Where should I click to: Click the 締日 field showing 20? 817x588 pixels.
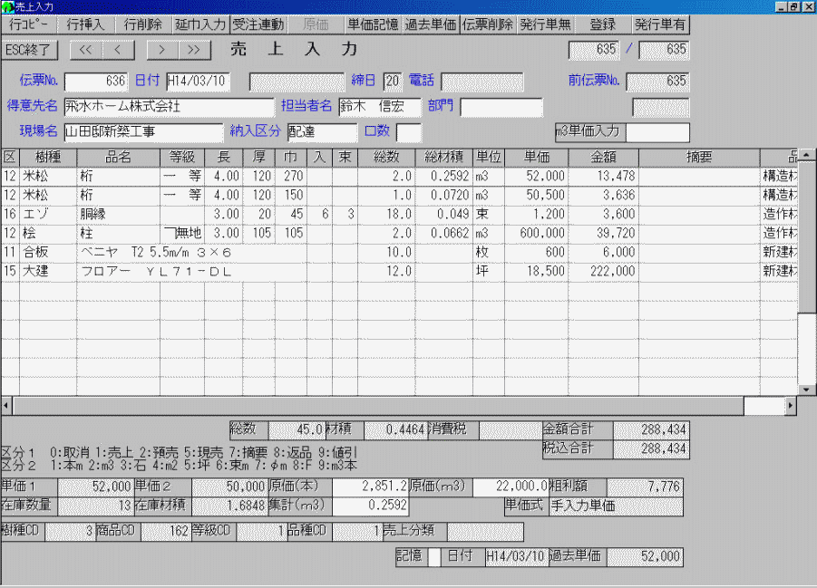(393, 81)
